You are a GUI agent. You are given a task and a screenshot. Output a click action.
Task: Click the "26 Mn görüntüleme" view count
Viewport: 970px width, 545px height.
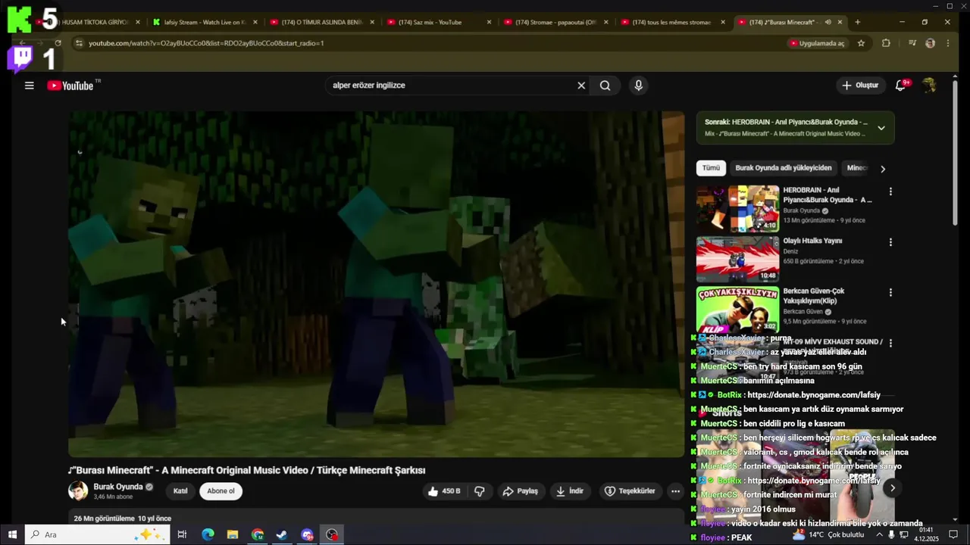(x=104, y=519)
